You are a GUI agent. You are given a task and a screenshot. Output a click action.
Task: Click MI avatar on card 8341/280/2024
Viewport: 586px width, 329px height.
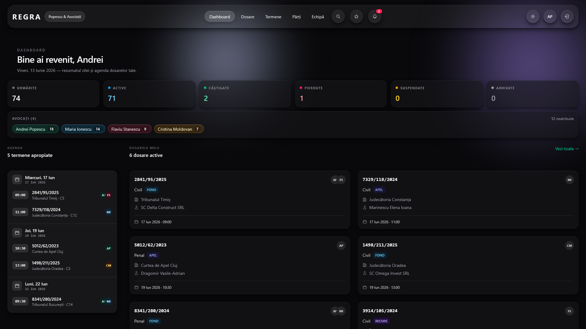(341, 311)
